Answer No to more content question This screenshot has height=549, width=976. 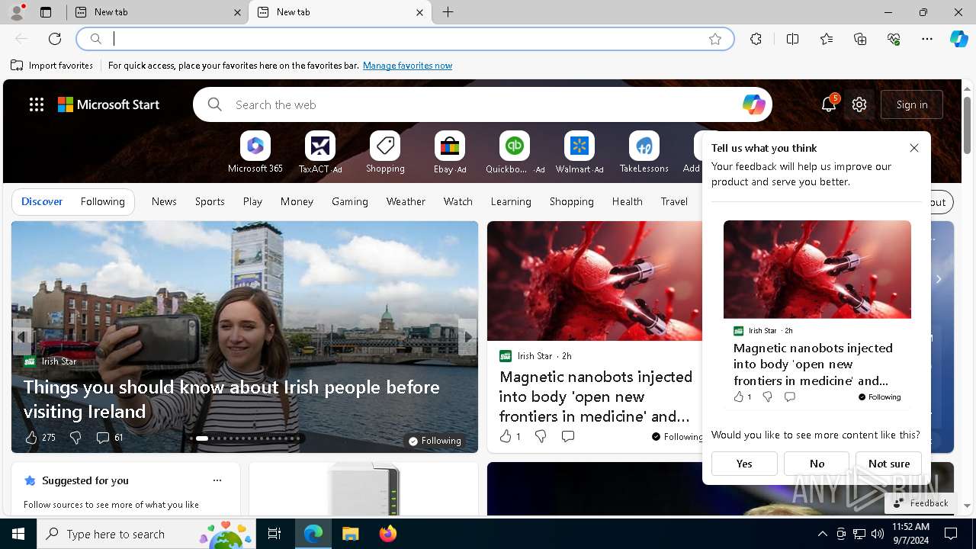817,464
